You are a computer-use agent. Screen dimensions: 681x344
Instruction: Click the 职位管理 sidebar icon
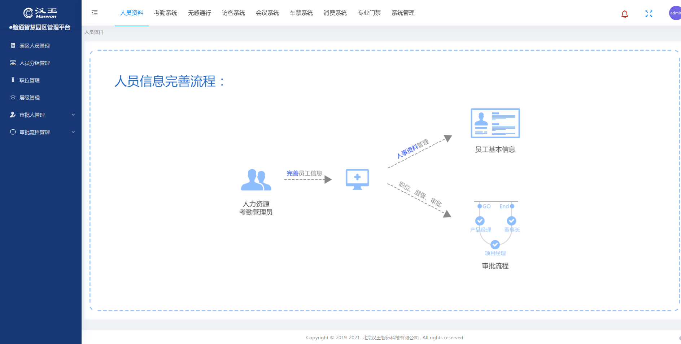(x=13, y=80)
